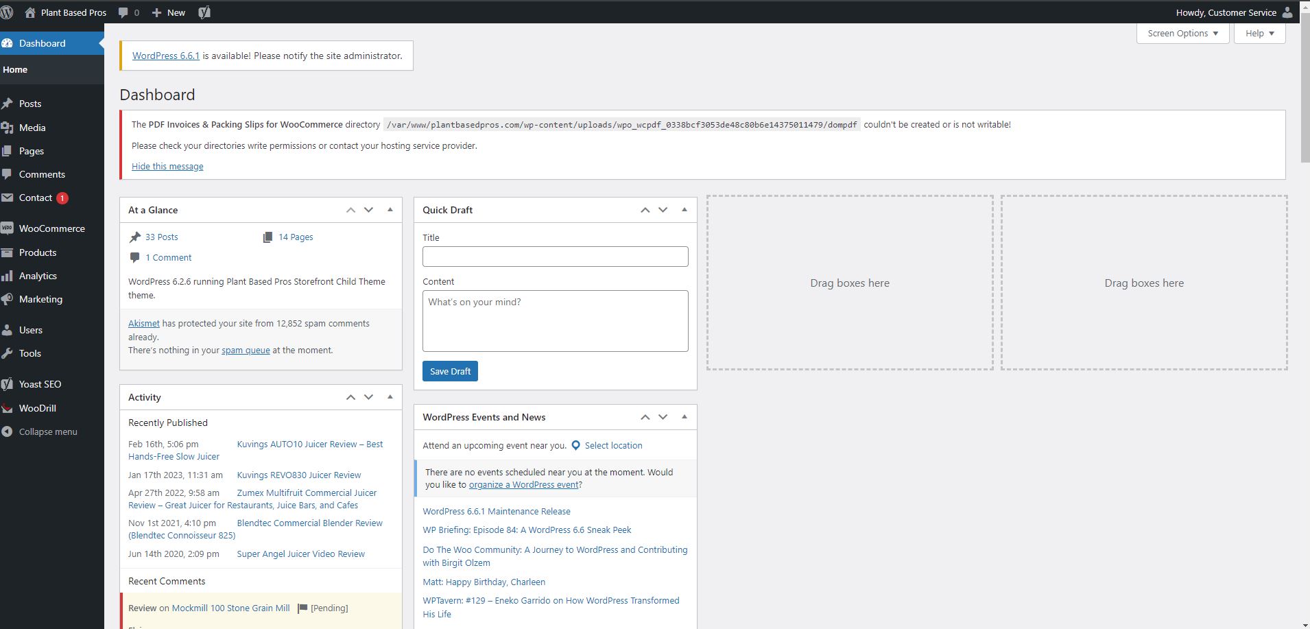Move WordPress Events and News box down

coord(663,417)
